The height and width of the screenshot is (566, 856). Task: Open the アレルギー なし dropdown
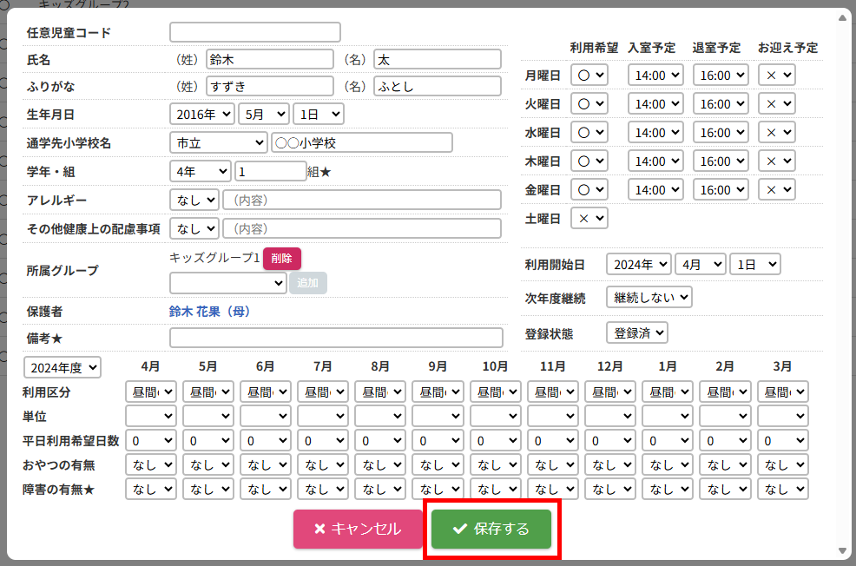pos(194,201)
